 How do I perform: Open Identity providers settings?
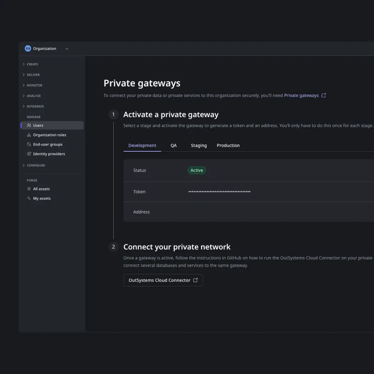tap(49, 153)
